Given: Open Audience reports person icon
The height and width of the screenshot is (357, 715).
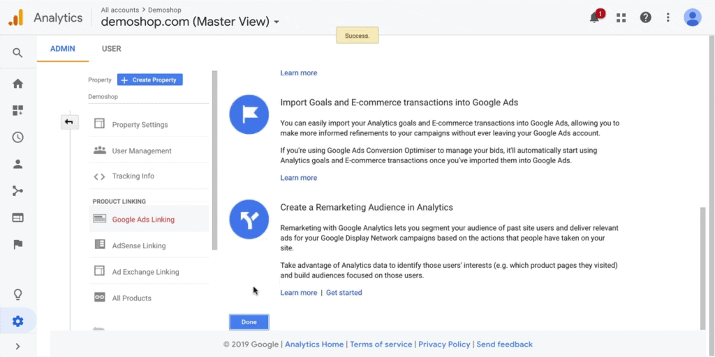Looking at the screenshot, I should pos(17,164).
